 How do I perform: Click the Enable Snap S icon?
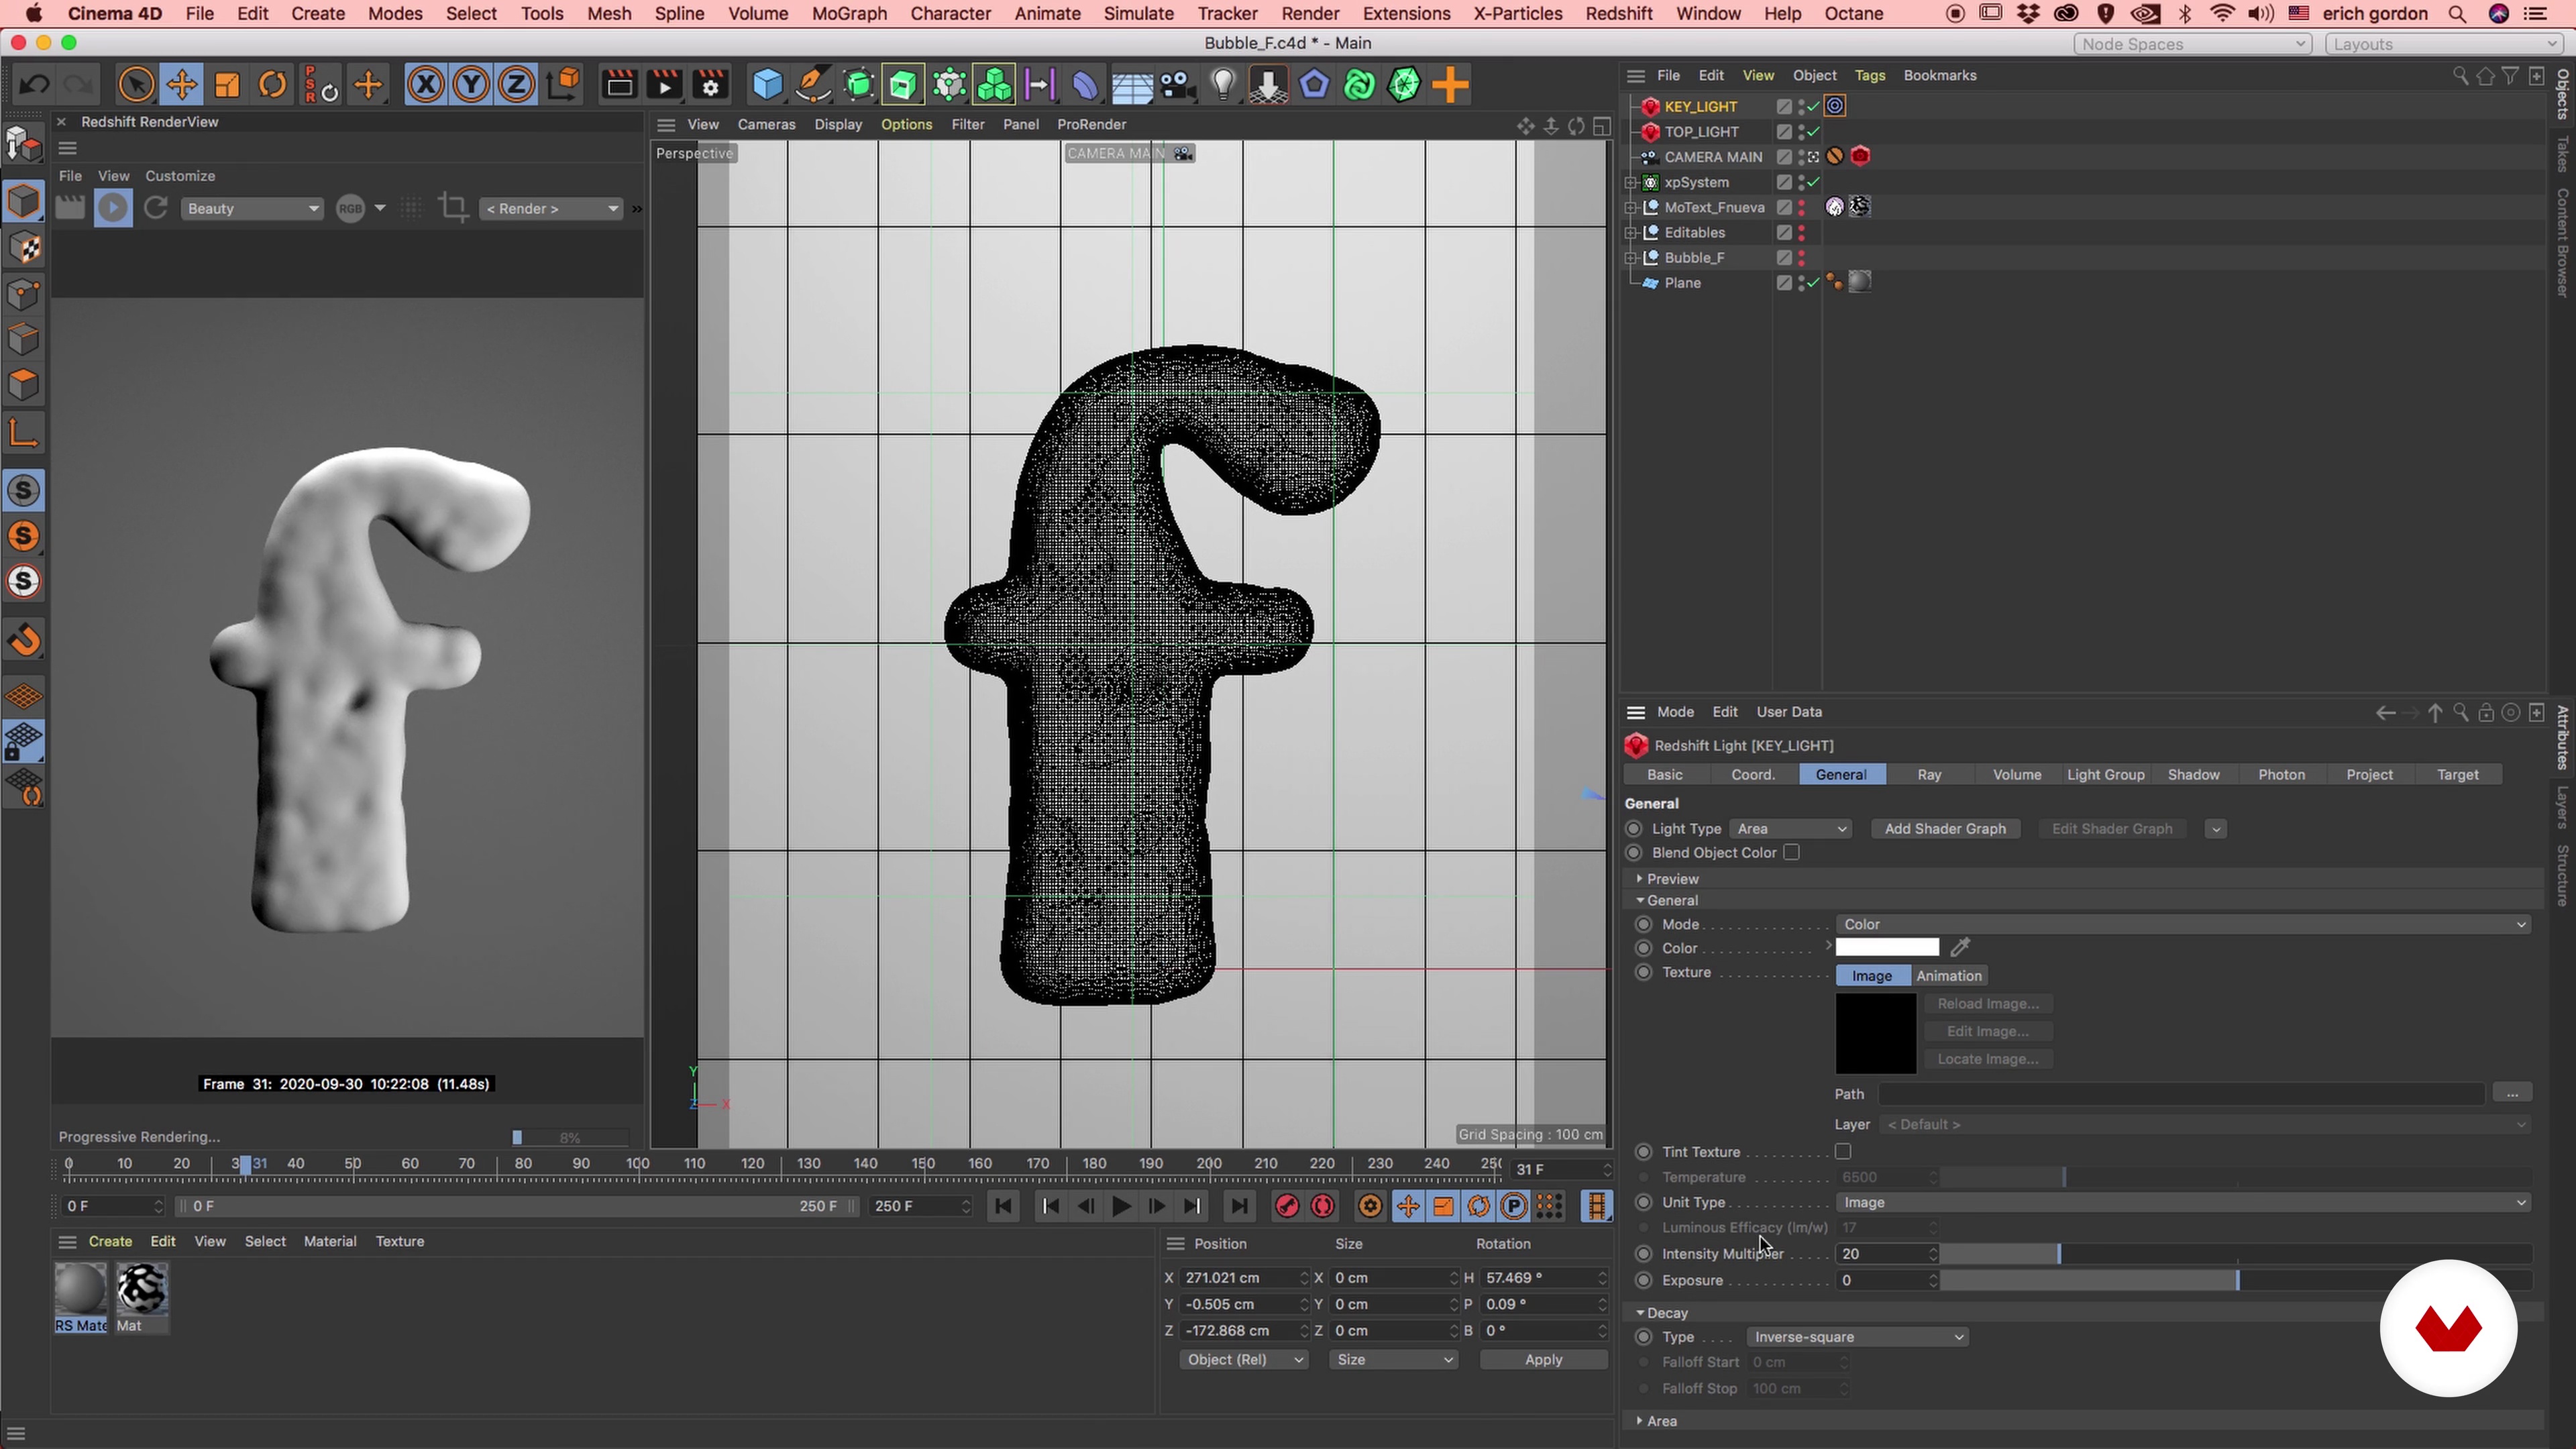point(24,490)
